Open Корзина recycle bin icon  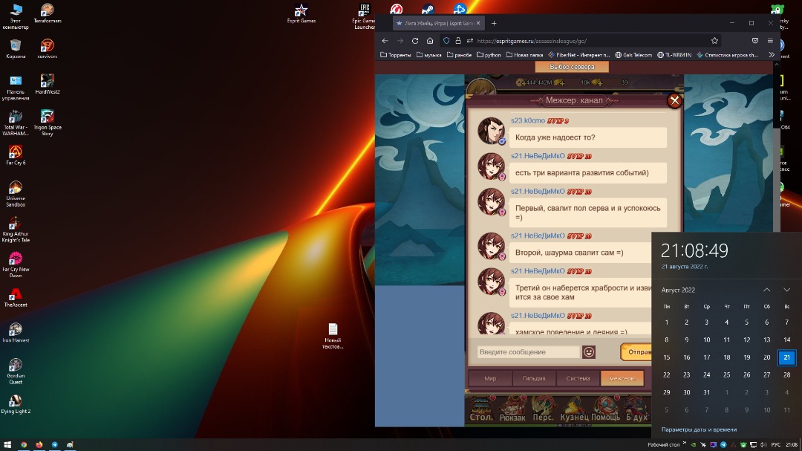pos(16,48)
